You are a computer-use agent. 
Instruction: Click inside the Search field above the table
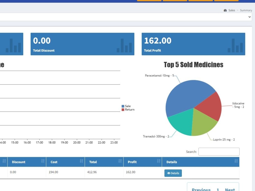[219, 152]
